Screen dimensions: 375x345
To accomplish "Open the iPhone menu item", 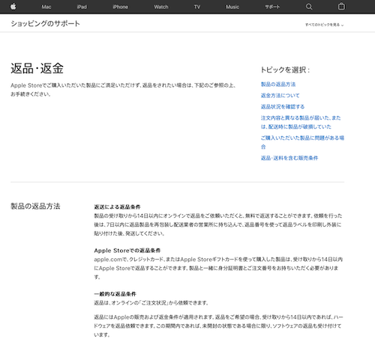I will pos(120,7).
